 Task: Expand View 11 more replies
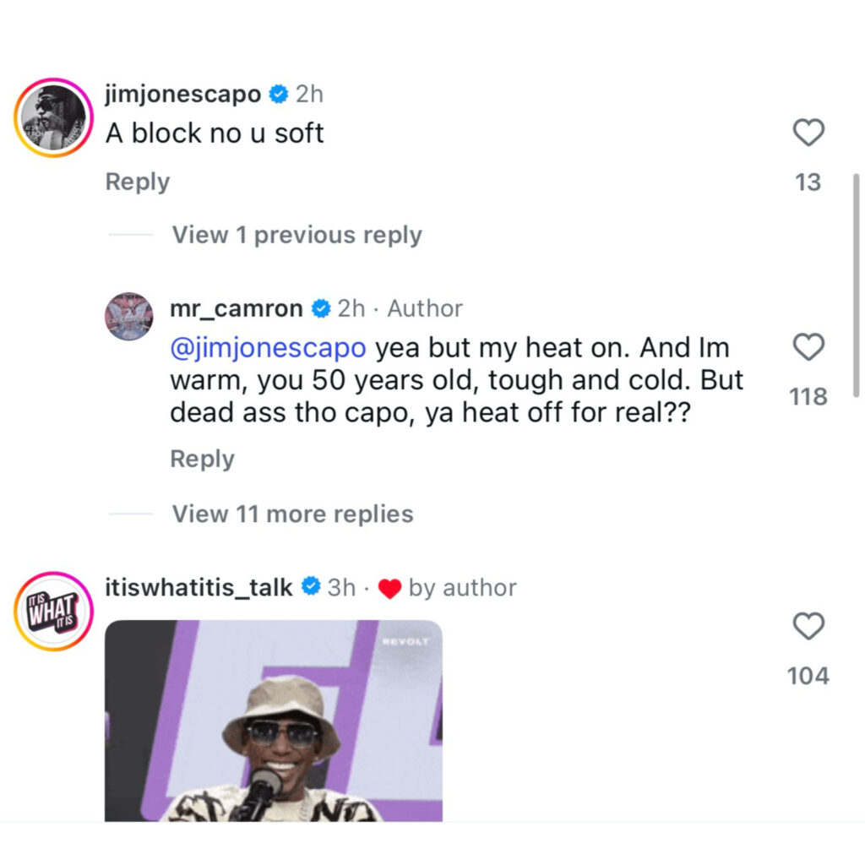292,514
